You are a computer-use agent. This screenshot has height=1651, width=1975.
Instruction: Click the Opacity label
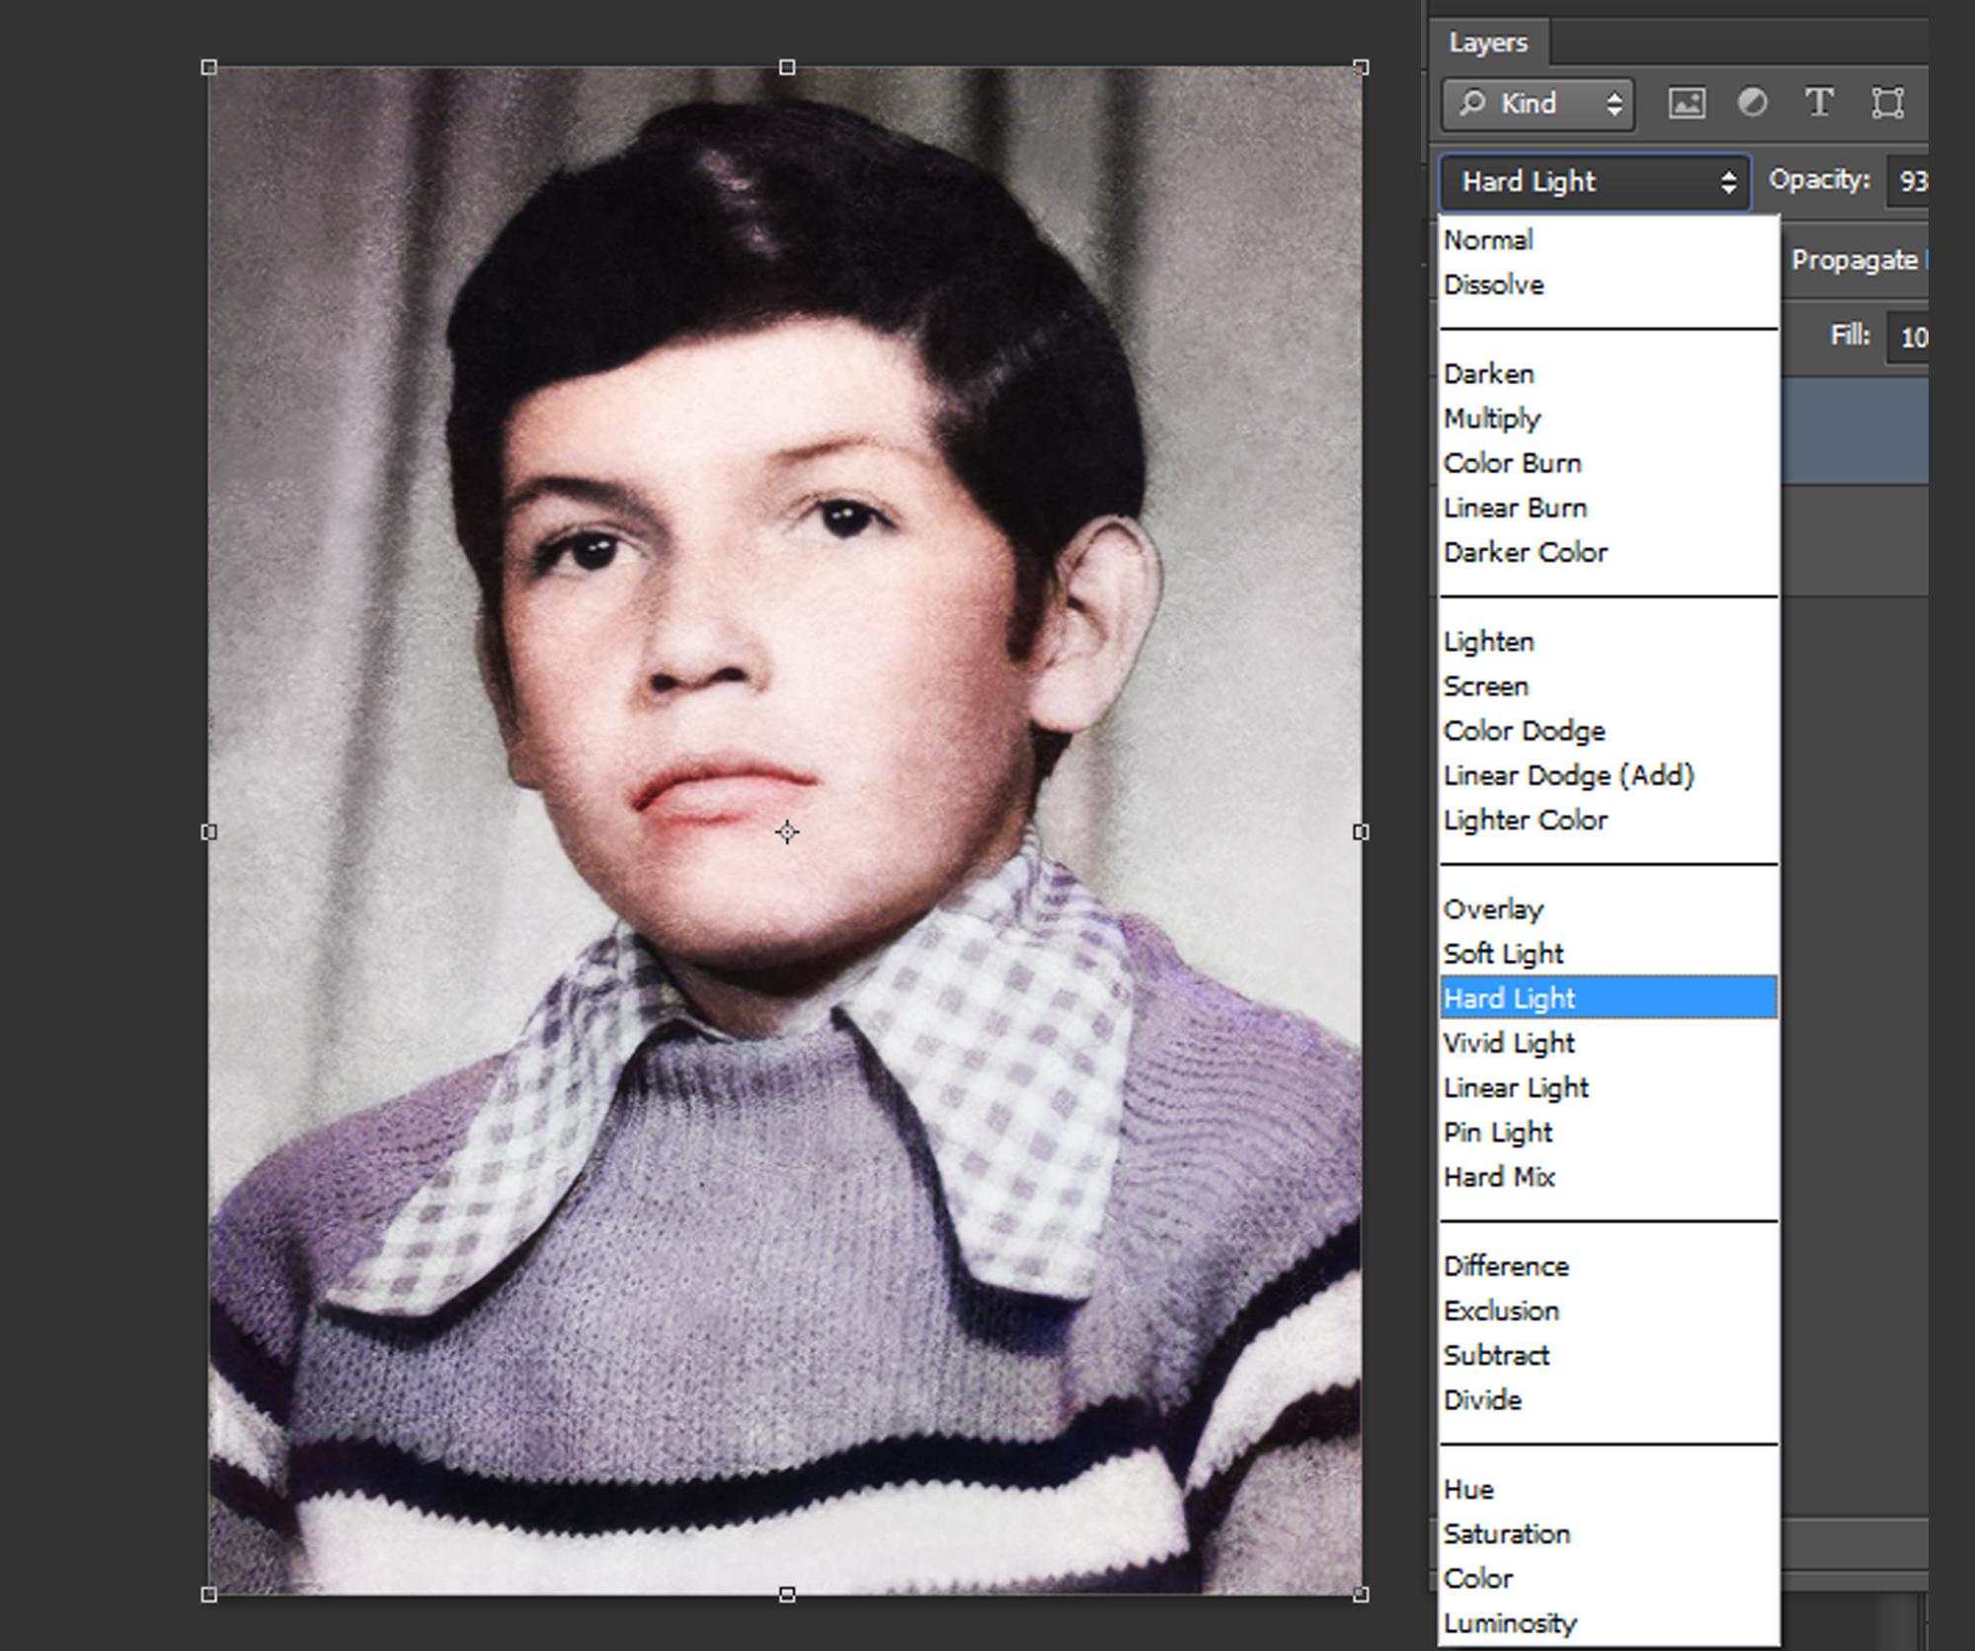pos(1819,180)
